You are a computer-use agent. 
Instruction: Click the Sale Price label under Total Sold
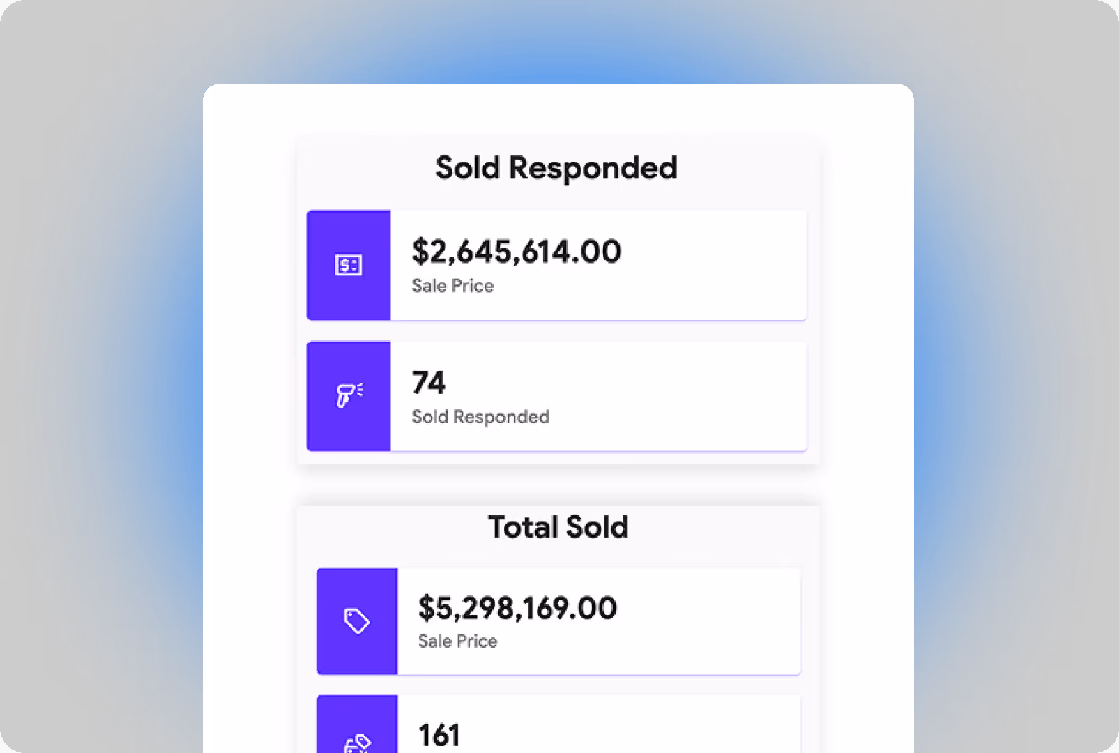point(457,641)
